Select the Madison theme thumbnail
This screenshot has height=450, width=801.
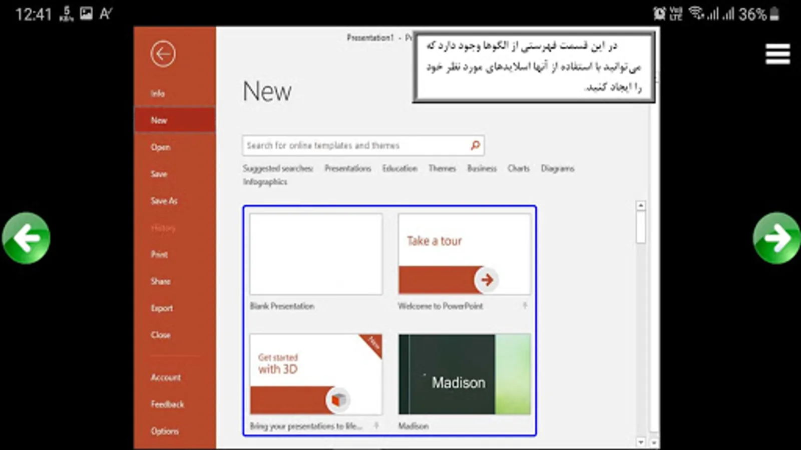click(465, 374)
